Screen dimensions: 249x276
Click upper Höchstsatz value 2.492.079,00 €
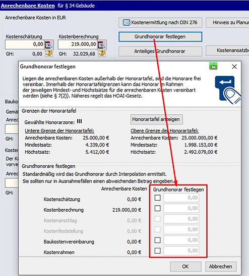(x=201, y=152)
